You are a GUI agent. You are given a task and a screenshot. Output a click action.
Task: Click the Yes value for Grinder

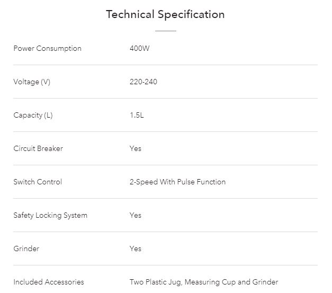(x=136, y=248)
